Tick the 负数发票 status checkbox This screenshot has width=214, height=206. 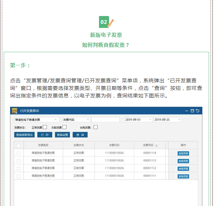(64, 127)
